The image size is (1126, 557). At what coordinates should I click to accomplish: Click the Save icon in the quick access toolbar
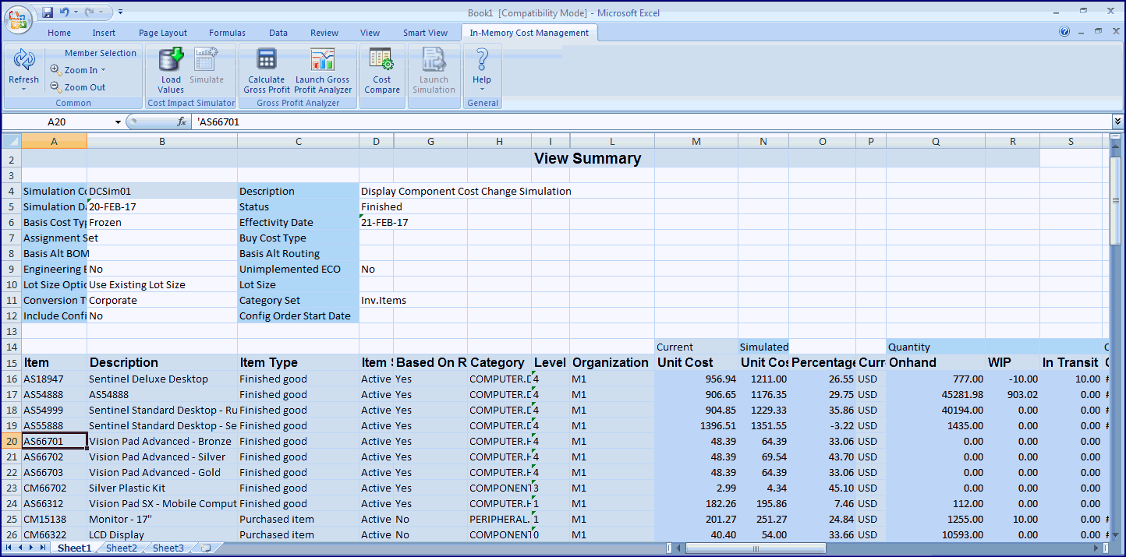(48, 12)
